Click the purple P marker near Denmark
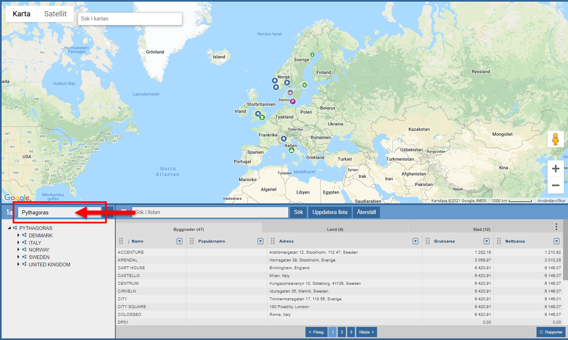 click(292, 101)
